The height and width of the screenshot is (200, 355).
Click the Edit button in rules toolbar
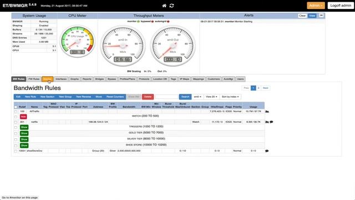(x=18, y=97)
